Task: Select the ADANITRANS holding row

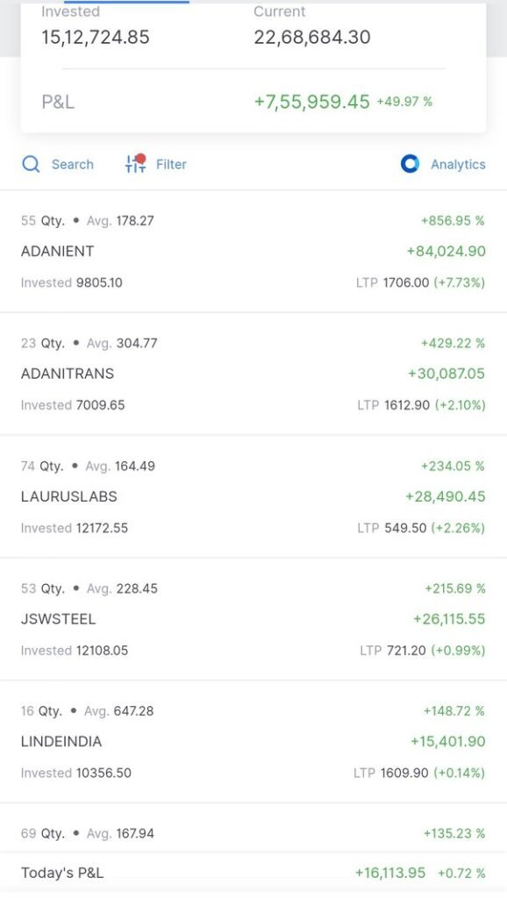Action: click(x=253, y=374)
